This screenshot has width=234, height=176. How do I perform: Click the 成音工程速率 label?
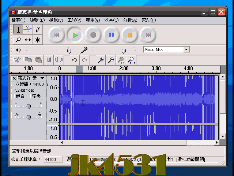[x=25, y=159]
